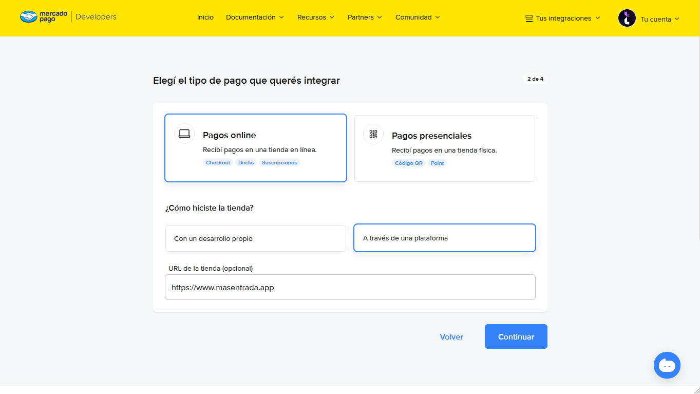Click the Código QR tag
700x394 pixels.
409,163
